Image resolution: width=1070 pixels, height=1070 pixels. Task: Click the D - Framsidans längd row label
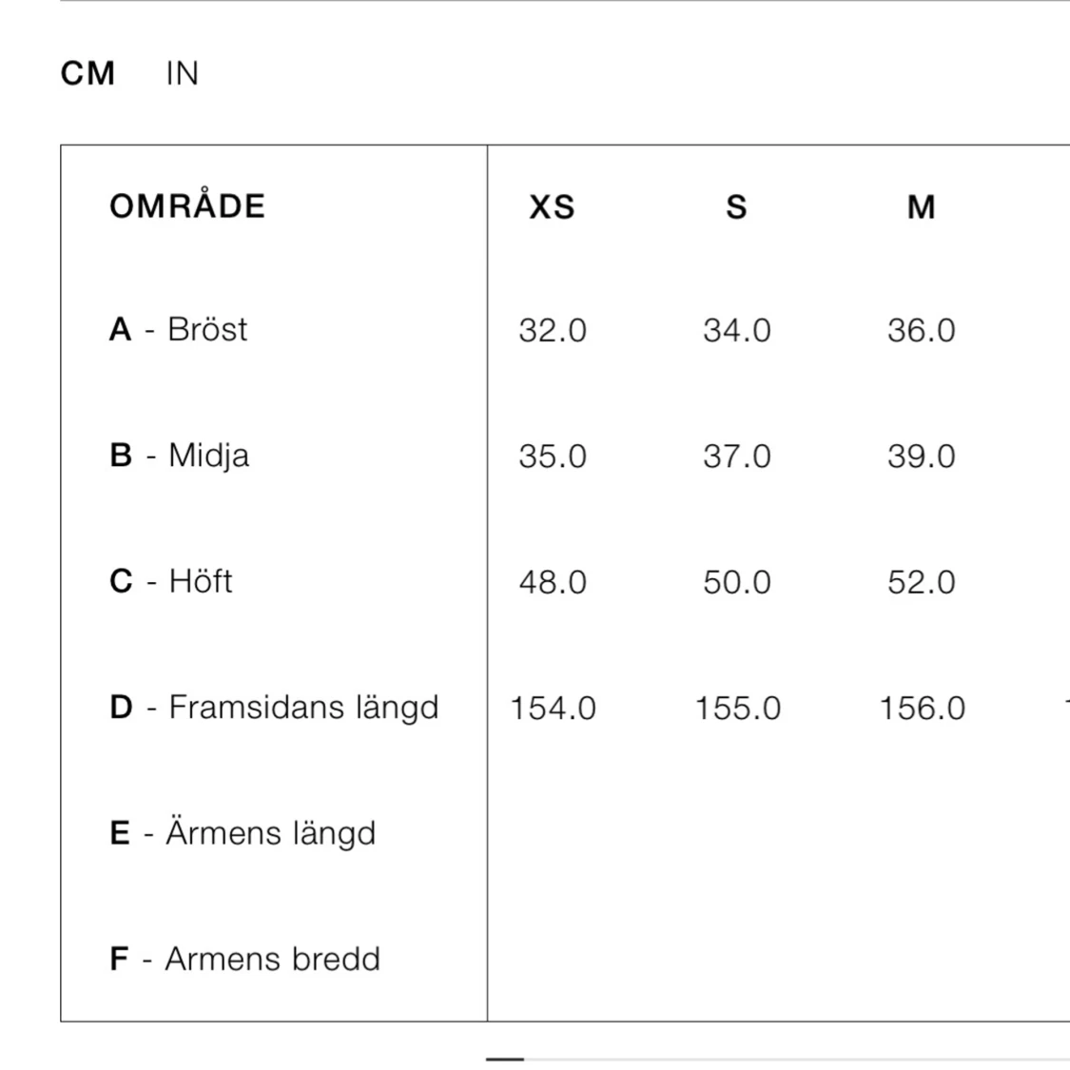pyautogui.click(x=274, y=708)
